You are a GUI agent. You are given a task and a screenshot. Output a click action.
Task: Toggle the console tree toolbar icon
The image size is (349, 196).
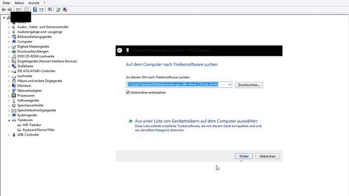tap(18, 10)
